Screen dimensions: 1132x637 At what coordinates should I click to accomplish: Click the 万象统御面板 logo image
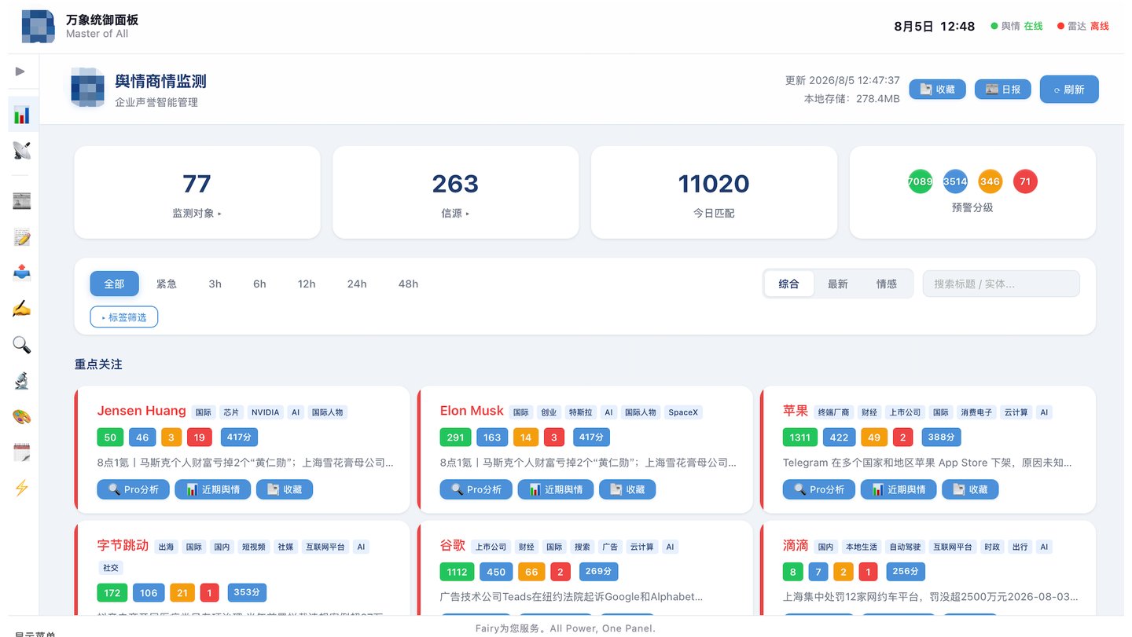[x=39, y=27]
